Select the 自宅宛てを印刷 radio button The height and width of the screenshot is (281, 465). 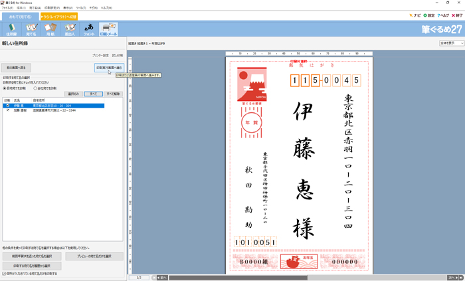point(4,88)
